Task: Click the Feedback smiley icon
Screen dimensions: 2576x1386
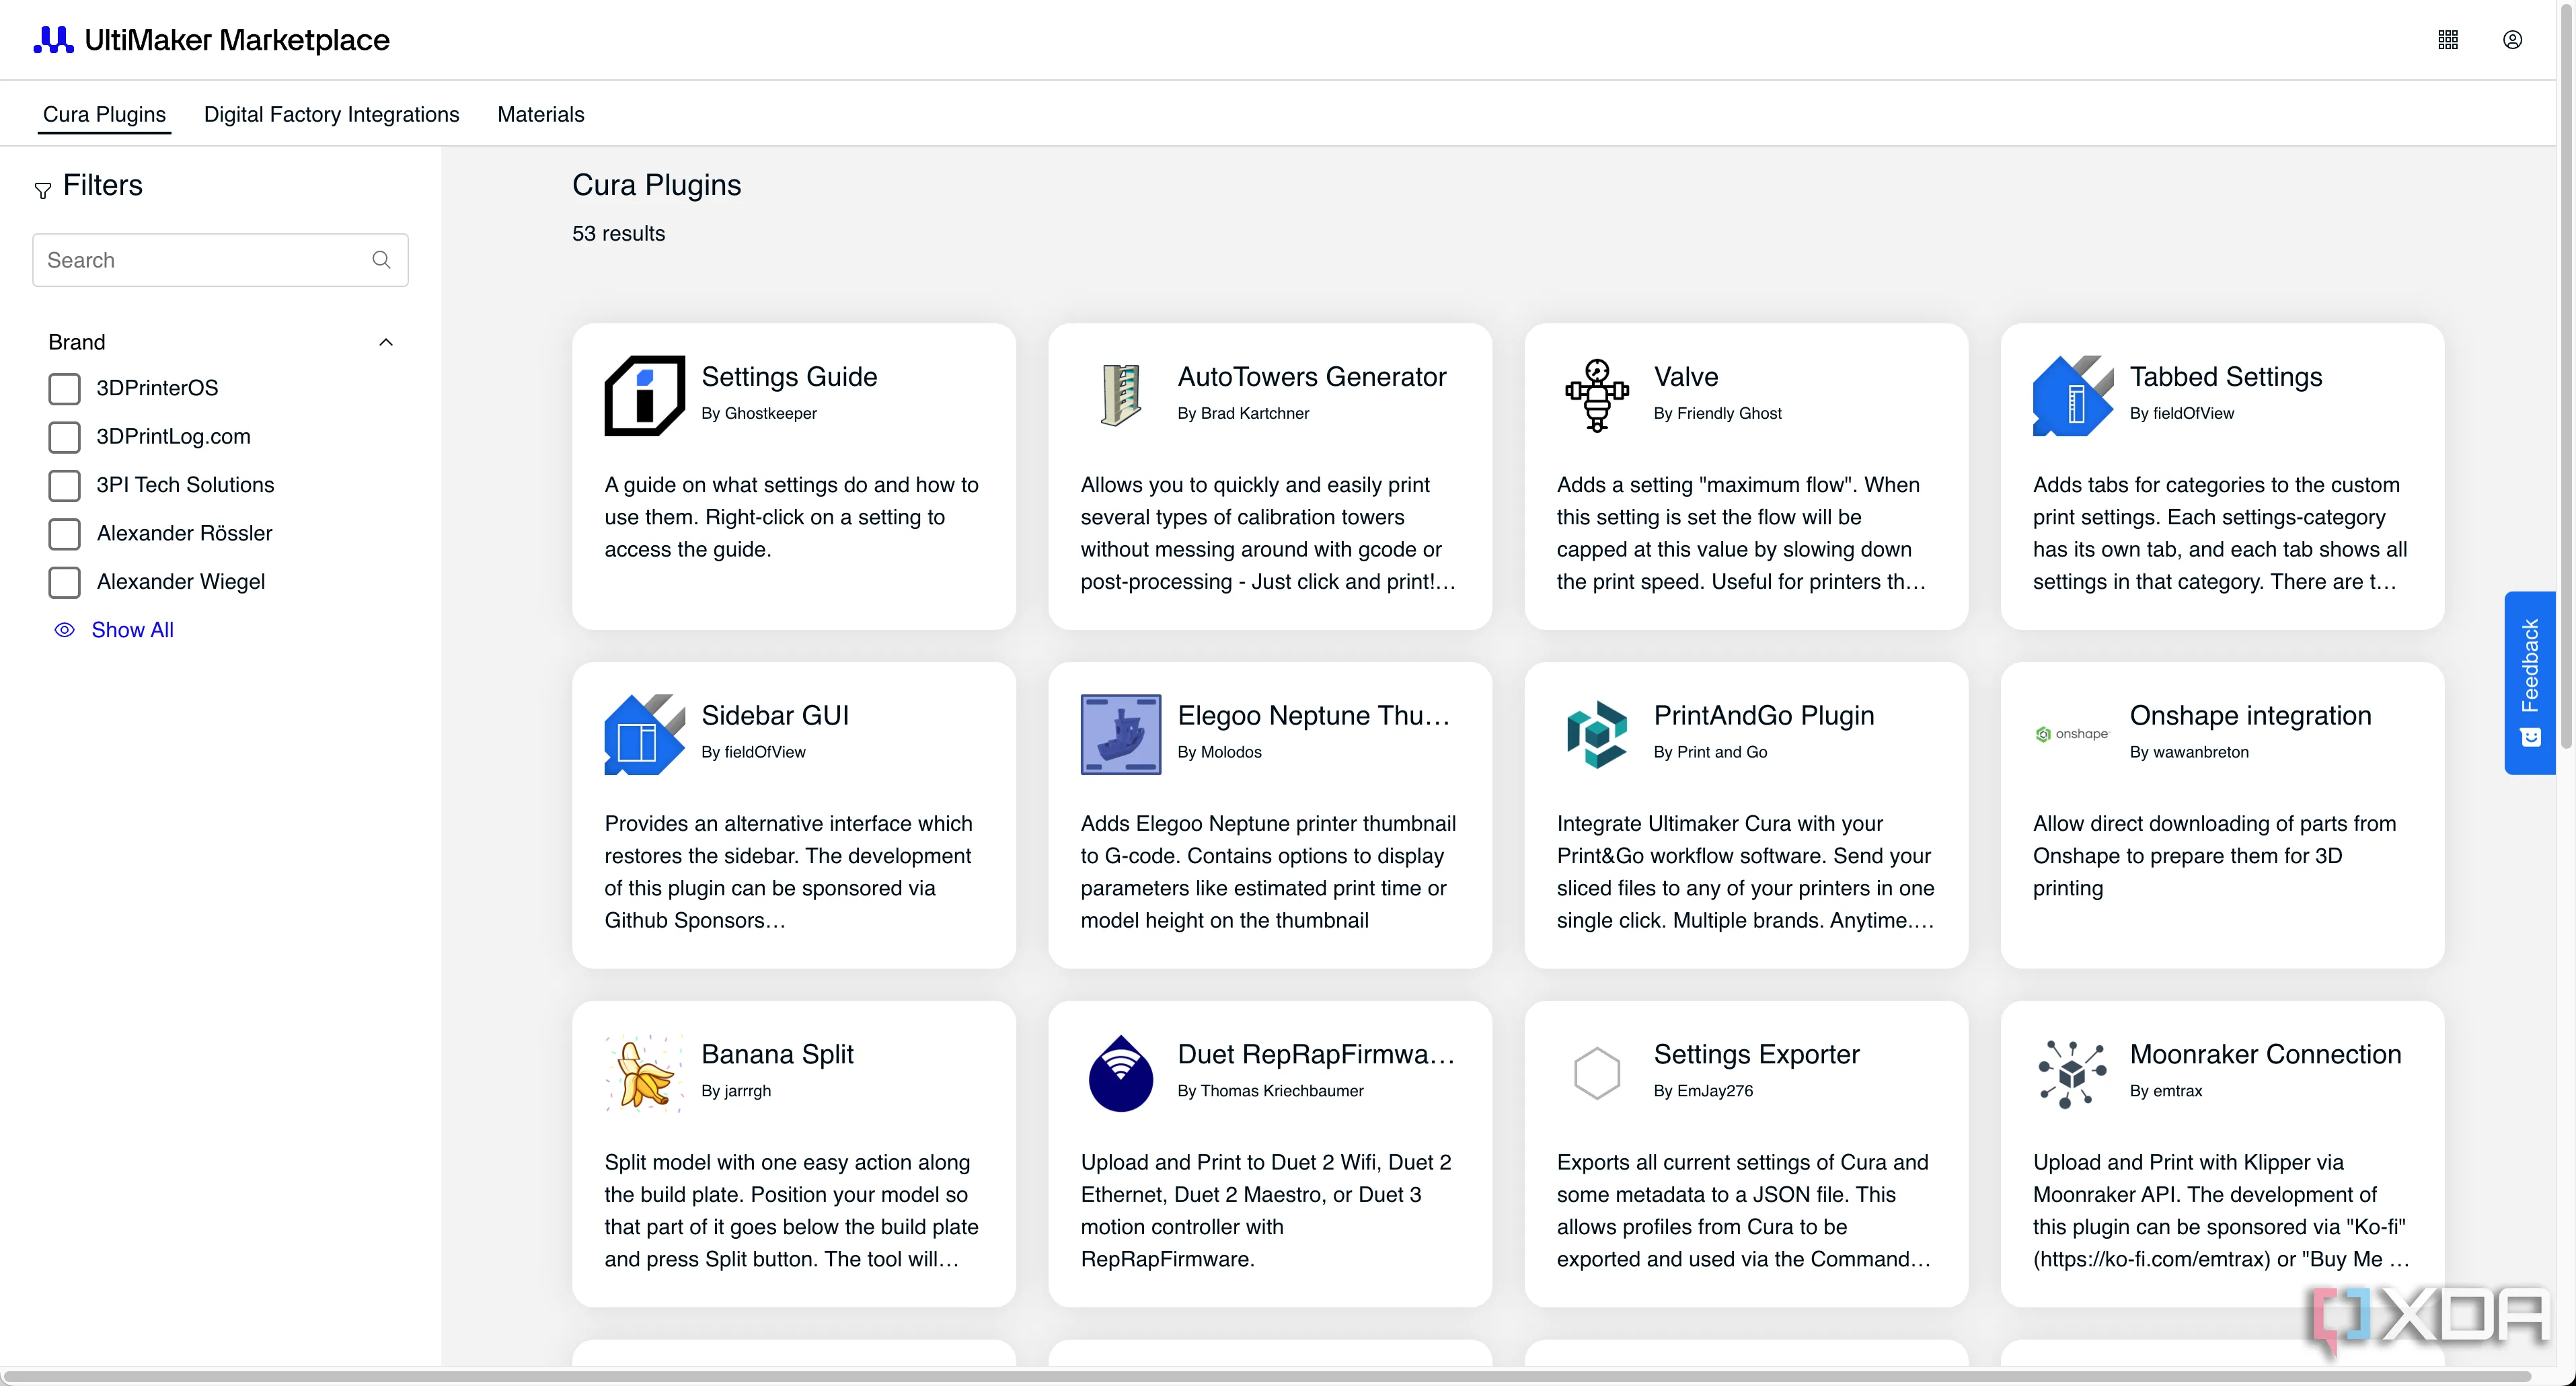Action: point(2531,737)
